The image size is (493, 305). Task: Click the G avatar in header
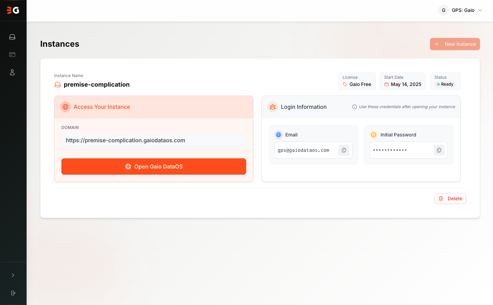pos(443,10)
